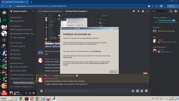
Task: Open pinned messages pin icon
Action: tap(138, 11)
